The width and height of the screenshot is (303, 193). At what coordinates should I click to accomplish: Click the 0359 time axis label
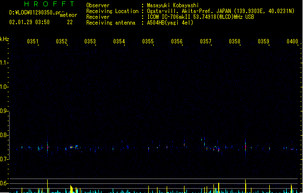click(263, 41)
